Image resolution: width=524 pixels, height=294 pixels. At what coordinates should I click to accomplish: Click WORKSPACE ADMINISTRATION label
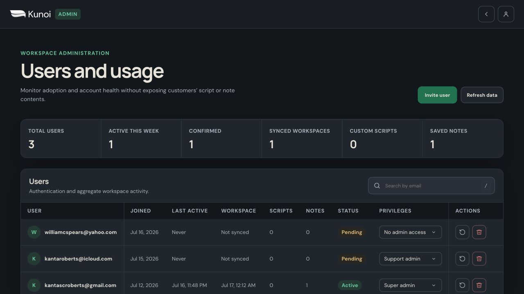click(x=65, y=53)
